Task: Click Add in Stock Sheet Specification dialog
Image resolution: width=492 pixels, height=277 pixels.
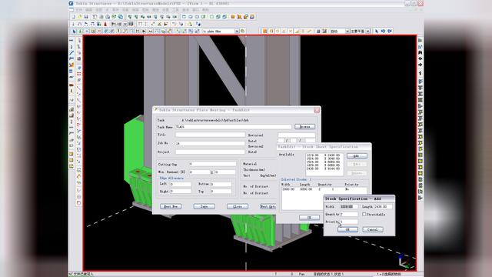Action: (x=357, y=155)
